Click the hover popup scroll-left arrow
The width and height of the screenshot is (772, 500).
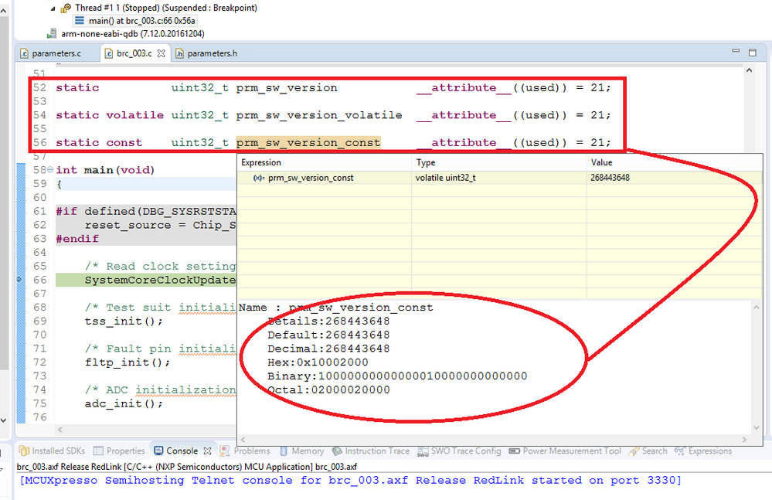click(x=242, y=440)
